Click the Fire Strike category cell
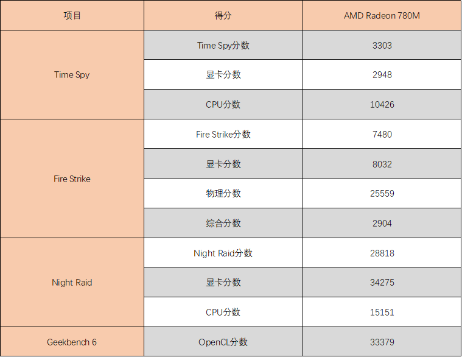The image size is (462, 357). [x=72, y=178]
